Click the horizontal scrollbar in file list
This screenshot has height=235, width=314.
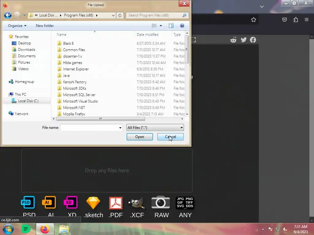[x=101, y=119]
